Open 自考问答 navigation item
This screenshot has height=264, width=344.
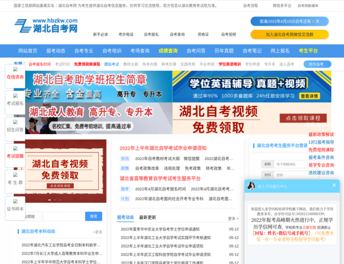click(x=196, y=51)
